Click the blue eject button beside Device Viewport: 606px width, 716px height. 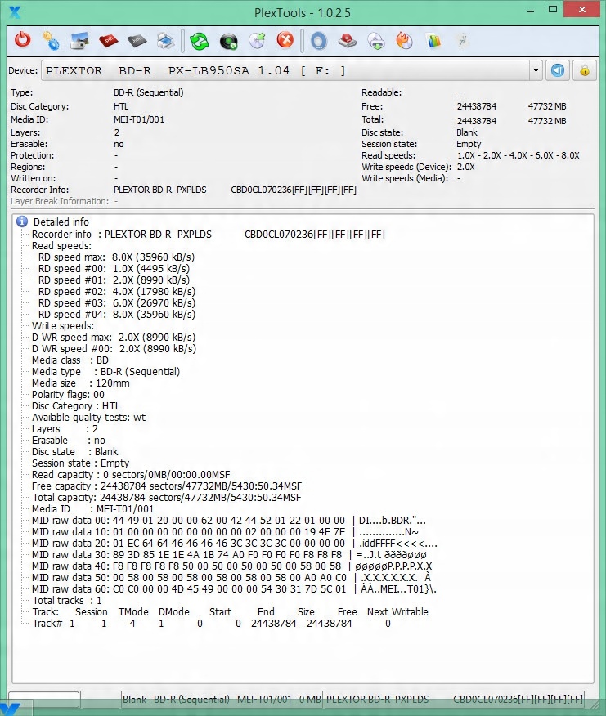click(558, 71)
